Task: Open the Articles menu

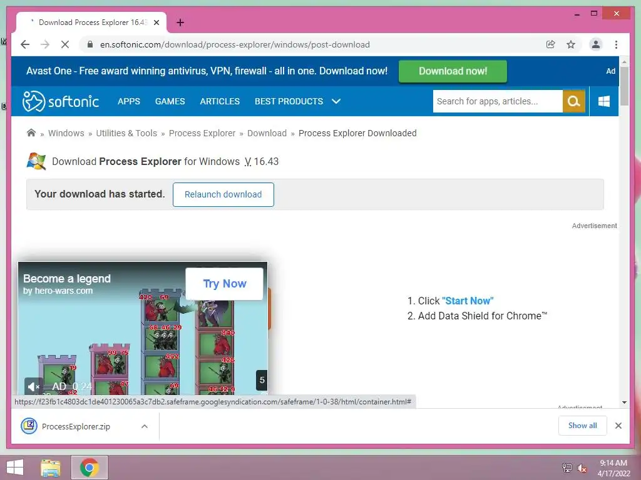Action: click(x=220, y=101)
